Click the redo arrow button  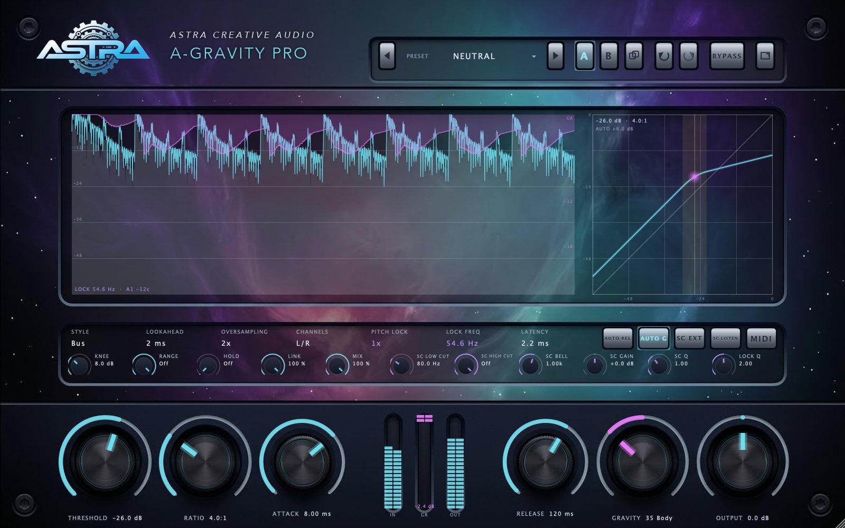[688, 56]
